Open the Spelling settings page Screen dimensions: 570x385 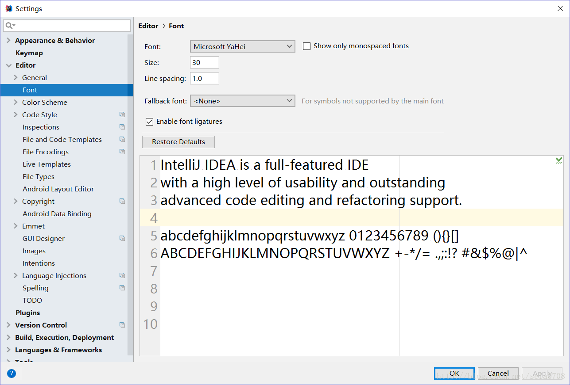coord(35,288)
